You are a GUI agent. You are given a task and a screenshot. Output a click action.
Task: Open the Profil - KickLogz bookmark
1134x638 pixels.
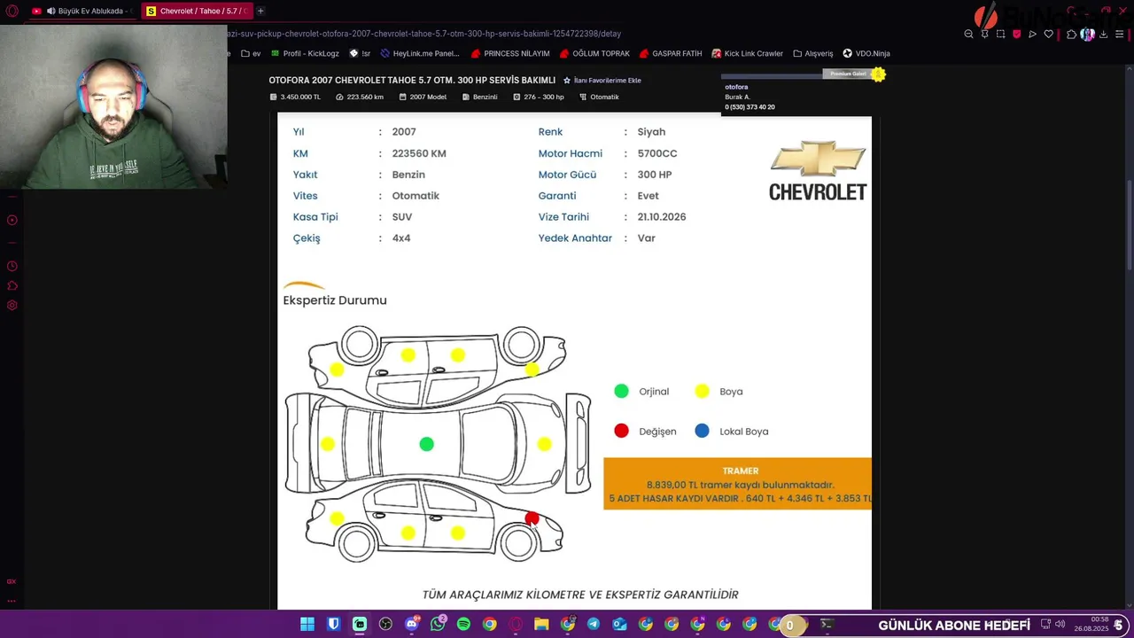tap(305, 53)
